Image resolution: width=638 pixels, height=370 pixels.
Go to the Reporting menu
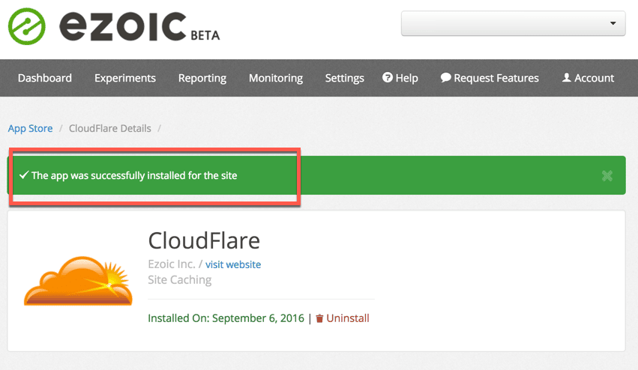202,78
